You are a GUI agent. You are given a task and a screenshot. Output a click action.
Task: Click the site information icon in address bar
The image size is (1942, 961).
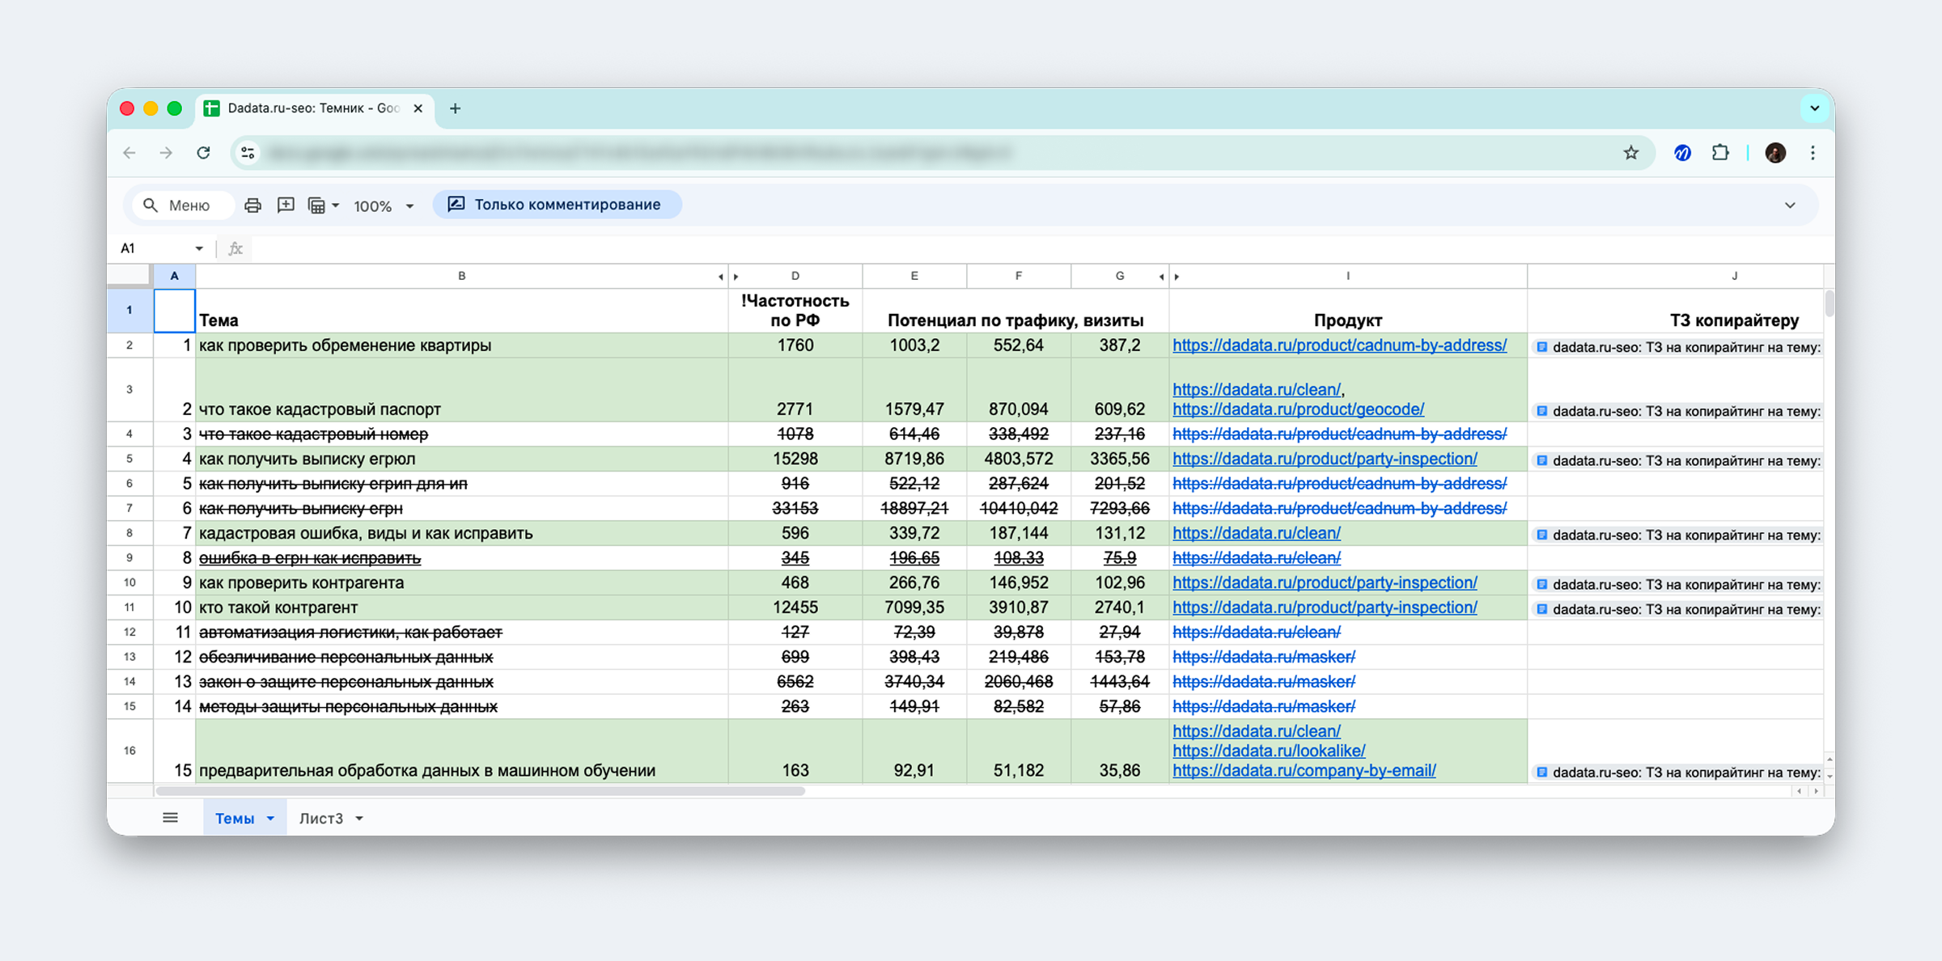[x=248, y=153]
